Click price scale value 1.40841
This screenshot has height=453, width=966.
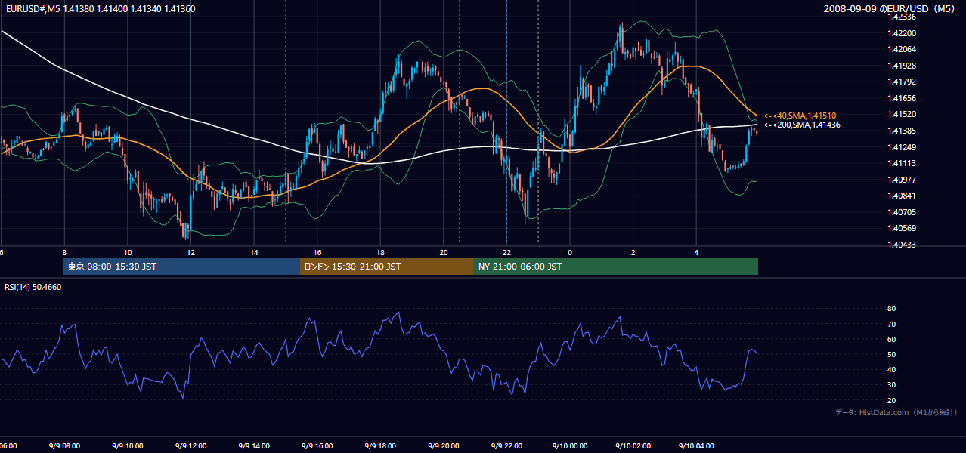(903, 196)
